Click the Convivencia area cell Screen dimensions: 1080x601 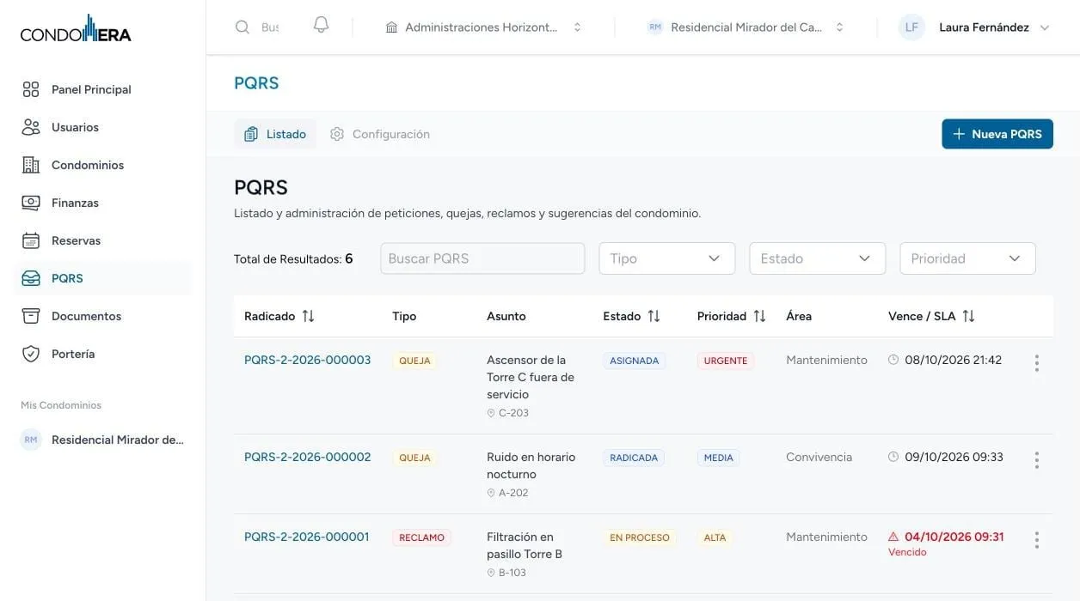pos(819,457)
